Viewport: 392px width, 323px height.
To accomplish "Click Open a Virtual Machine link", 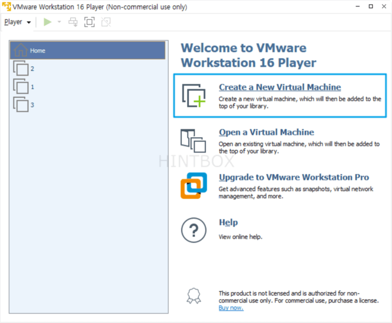I will (266, 132).
